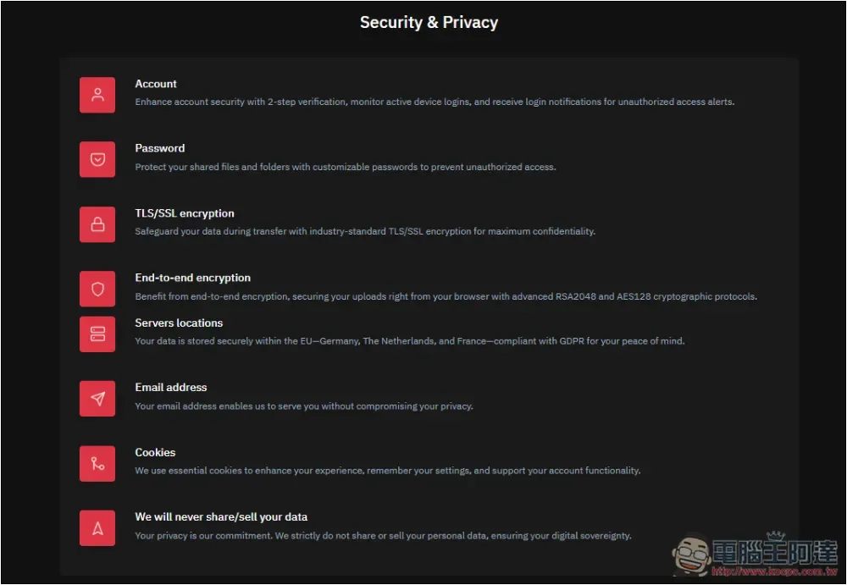The width and height of the screenshot is (847, 585).
Task: Click the Servers locations server icon
Action: click(97, 334)
